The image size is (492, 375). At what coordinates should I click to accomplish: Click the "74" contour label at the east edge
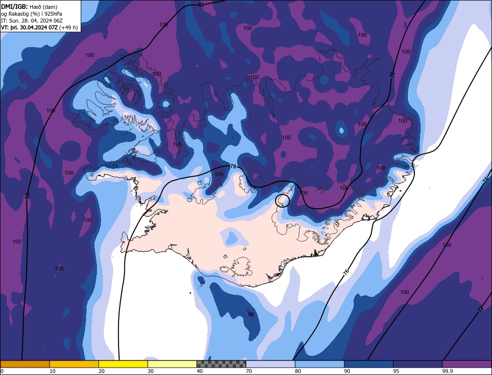click(486, 179)
